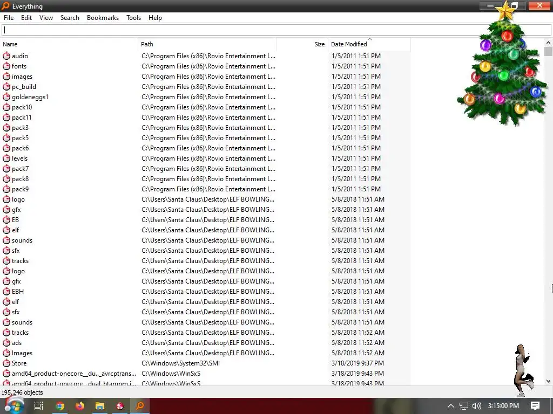The height and width of the screenshot is (414, 553).
Task: Click the path C:\Windows\System32\SMI
Action: 180,363
